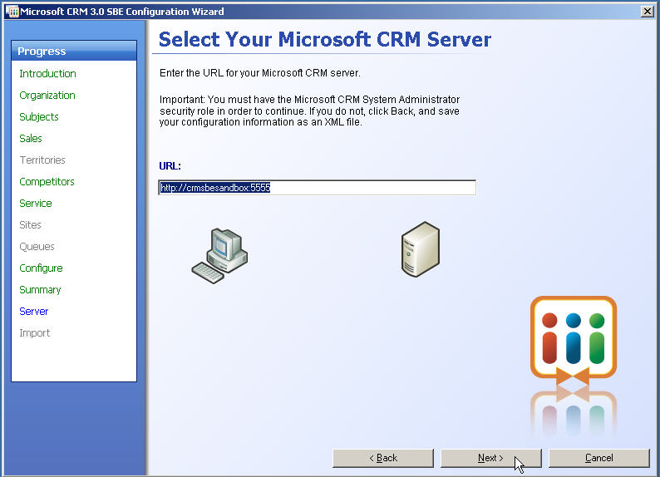Viewport: 660px width, 477px height.
Task: Click the URL: label
Action: 170,166
